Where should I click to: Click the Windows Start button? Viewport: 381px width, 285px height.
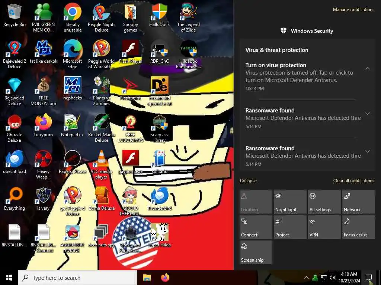click(x=9, y=278)
